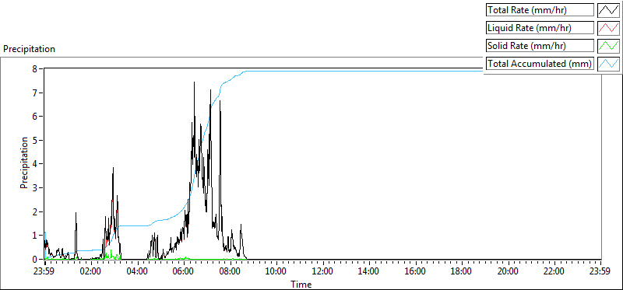
Task: Click the 20:00 time axis label
Action: coord(509,272)
